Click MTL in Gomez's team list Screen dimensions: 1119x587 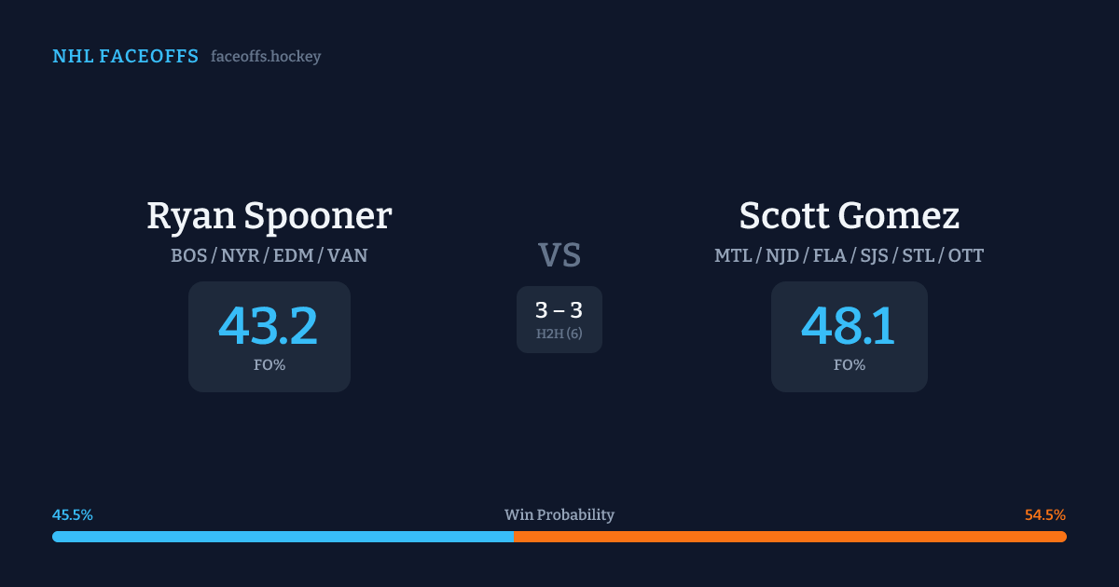[x=734, y=255]
